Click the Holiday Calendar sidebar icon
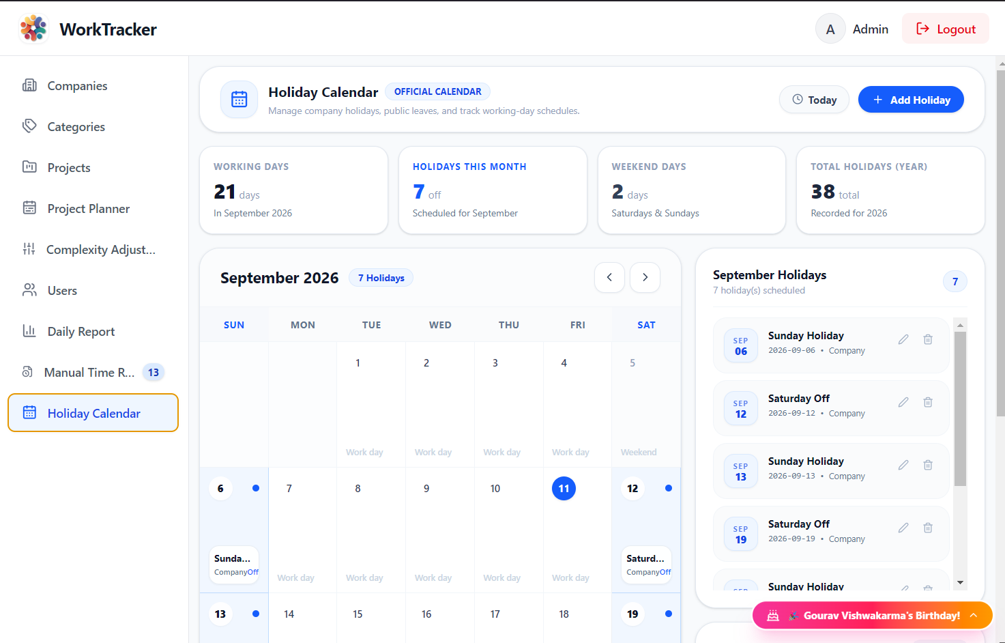The image size is (1005, 643). (29, 413)
